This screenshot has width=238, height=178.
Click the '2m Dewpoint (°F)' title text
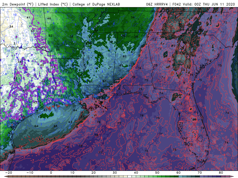(18, 4)
